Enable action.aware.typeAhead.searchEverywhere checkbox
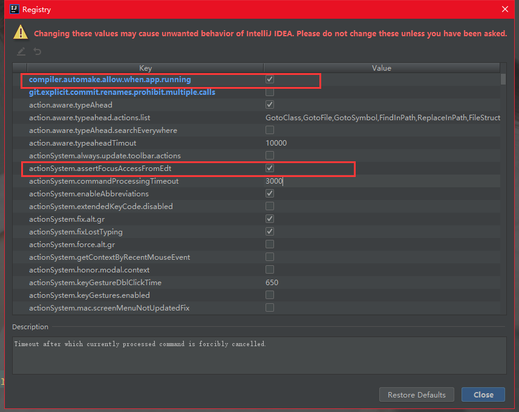 (270, 130)
